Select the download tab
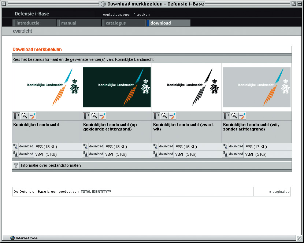 (168, 23)
